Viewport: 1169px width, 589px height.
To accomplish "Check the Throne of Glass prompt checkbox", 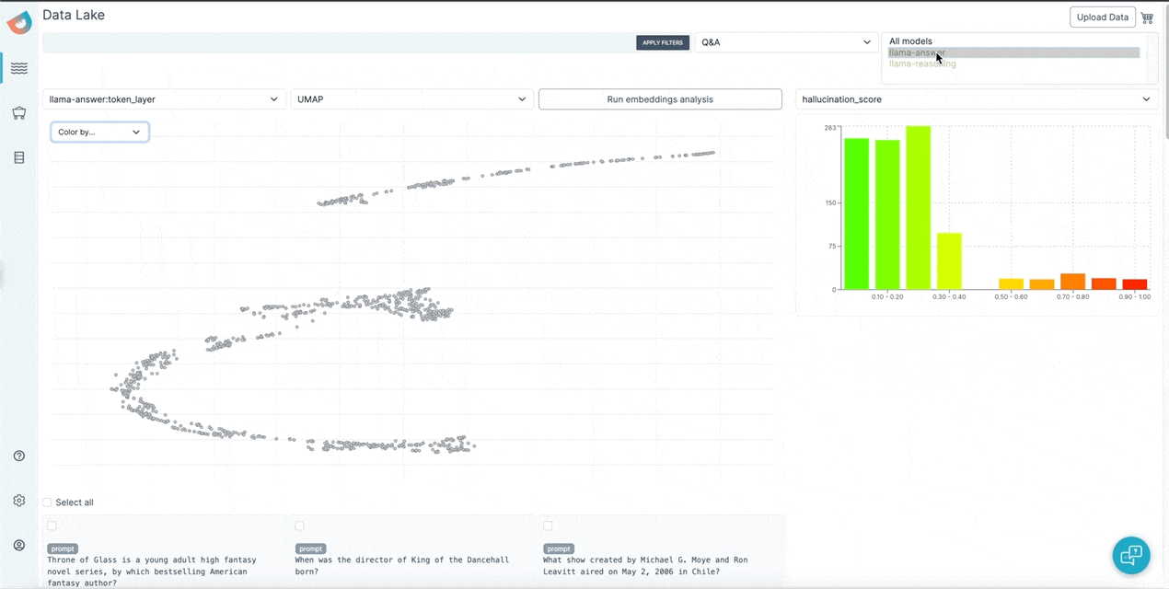I will (52, 526).
